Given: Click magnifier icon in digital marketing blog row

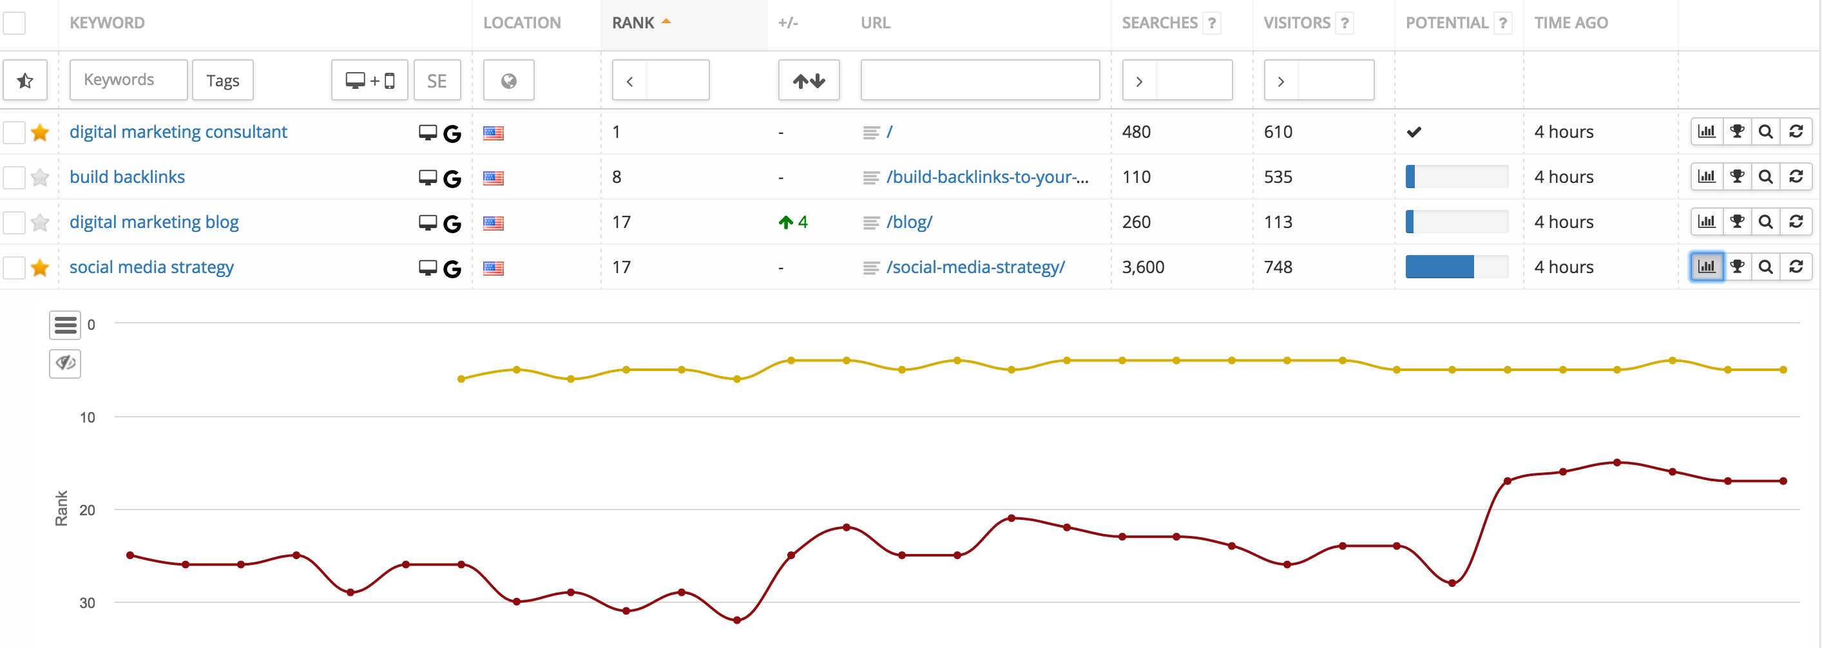Looking at the screenshot, I should 1766,222.
